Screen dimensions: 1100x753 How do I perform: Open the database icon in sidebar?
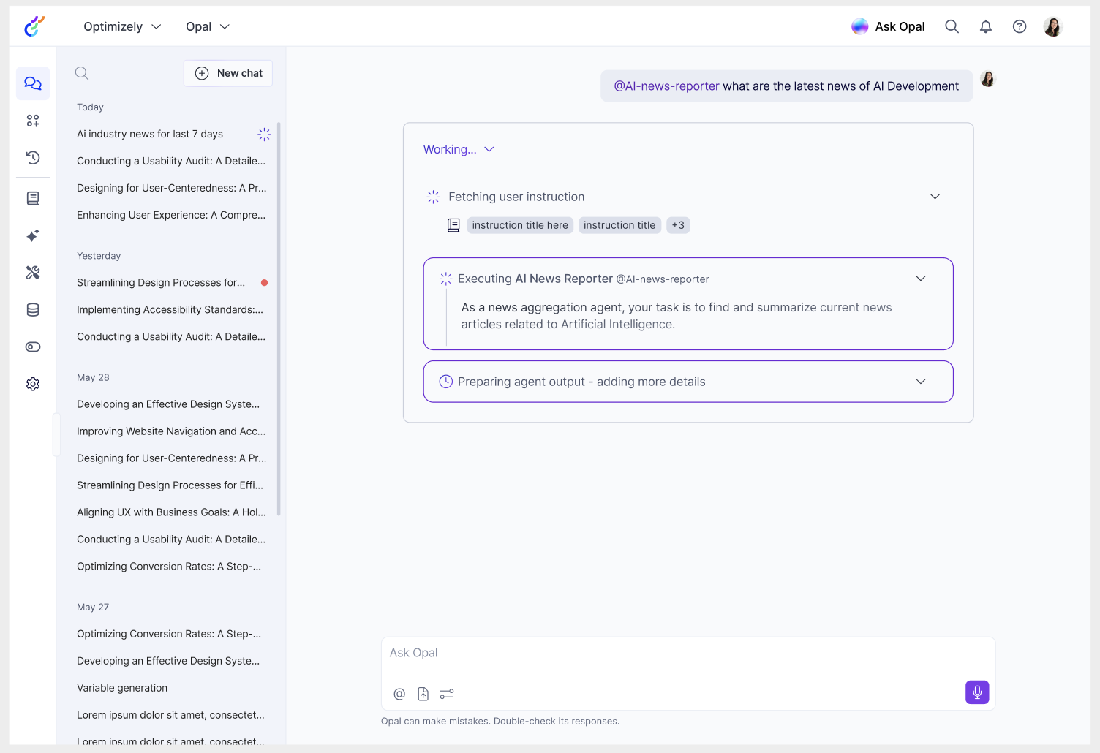click(x=33, y=310)
